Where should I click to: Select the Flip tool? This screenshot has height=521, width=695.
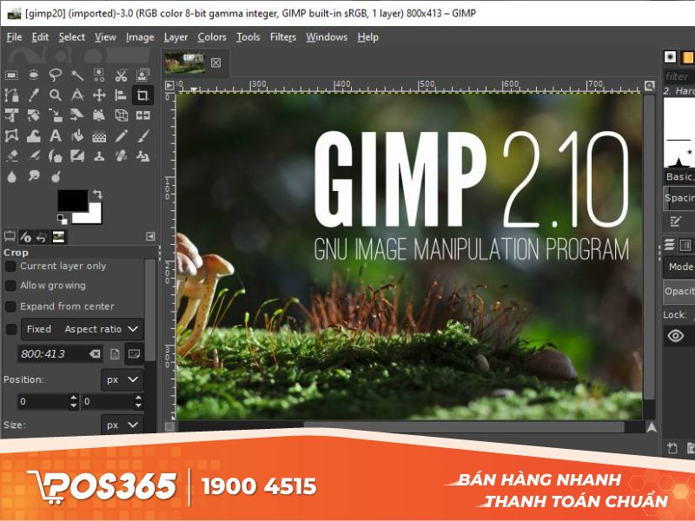coord(142,115)
